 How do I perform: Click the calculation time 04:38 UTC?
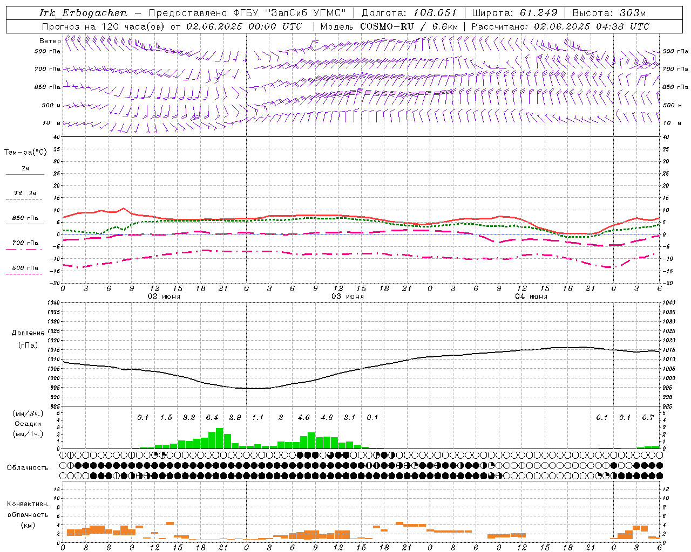622,26
